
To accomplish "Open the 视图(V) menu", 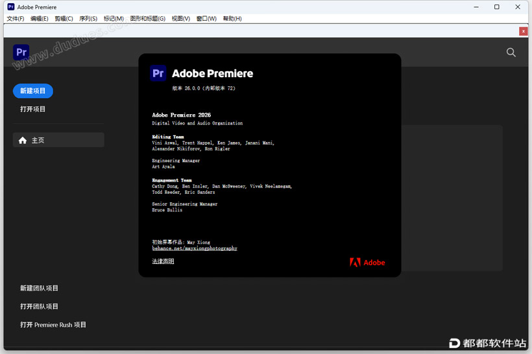I will click(181, 19).
